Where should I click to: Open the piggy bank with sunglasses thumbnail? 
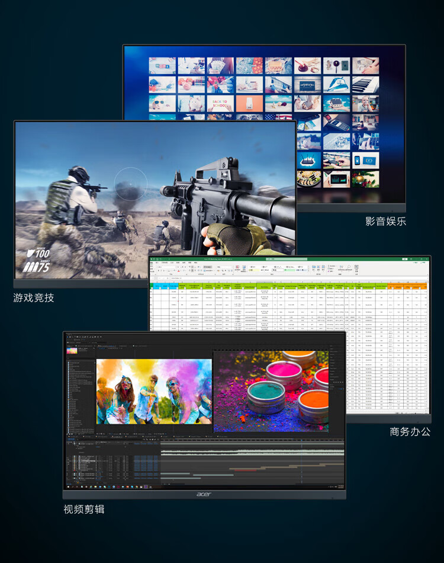coord(162,103)
